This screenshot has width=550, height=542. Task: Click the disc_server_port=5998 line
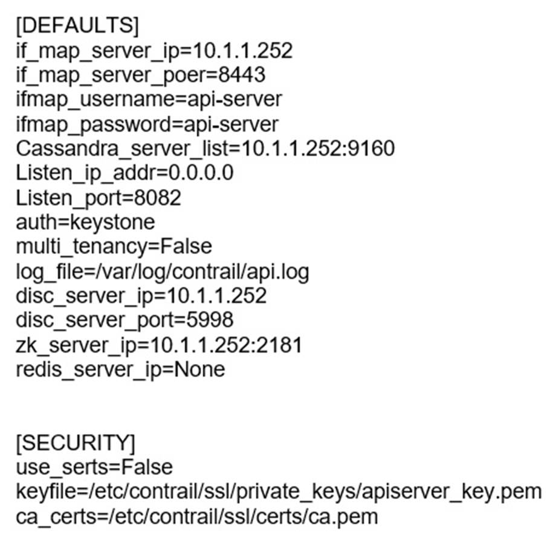pos(125,320)
